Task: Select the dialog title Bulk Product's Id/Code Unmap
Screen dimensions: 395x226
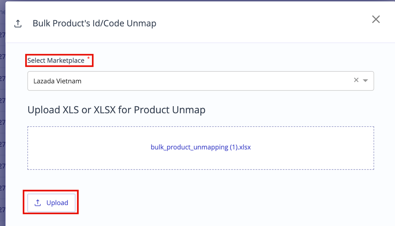Action: pos(94,23)
